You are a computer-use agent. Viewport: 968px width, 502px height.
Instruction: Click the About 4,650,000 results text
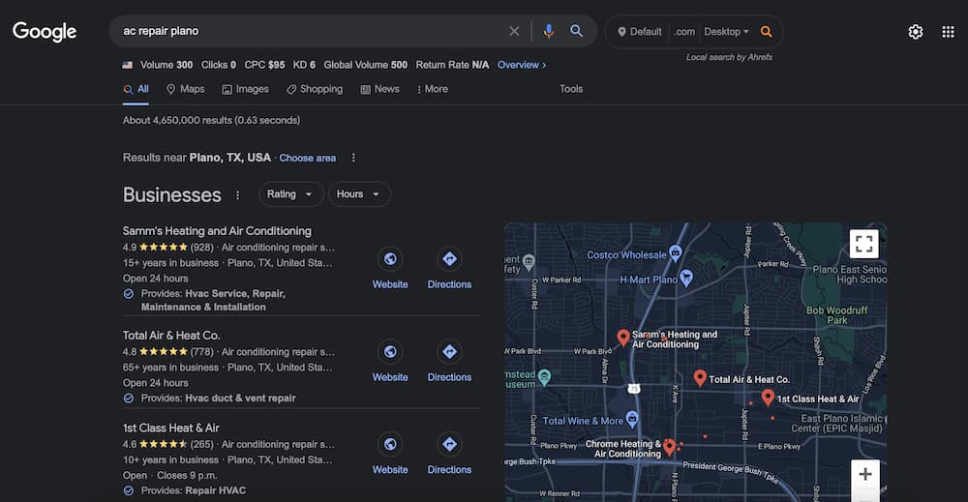[211, 120]
